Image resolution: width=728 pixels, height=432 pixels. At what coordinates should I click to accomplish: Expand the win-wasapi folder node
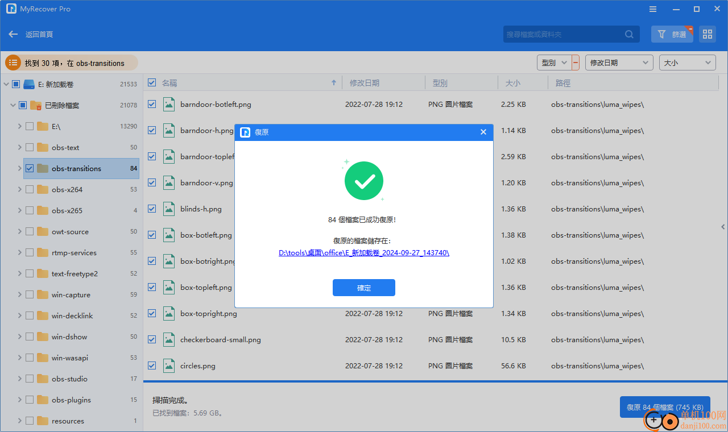[x=19, y=358]
